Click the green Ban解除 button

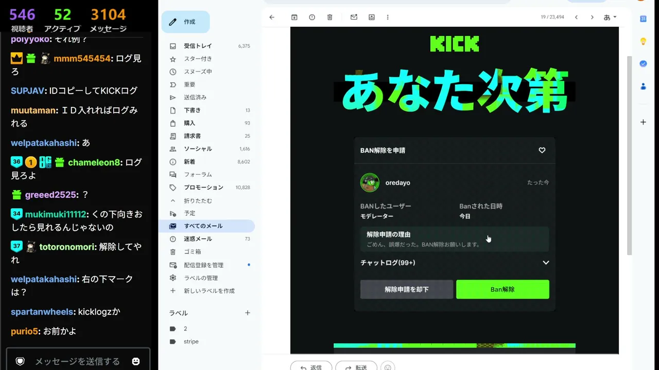coord(502,289)
